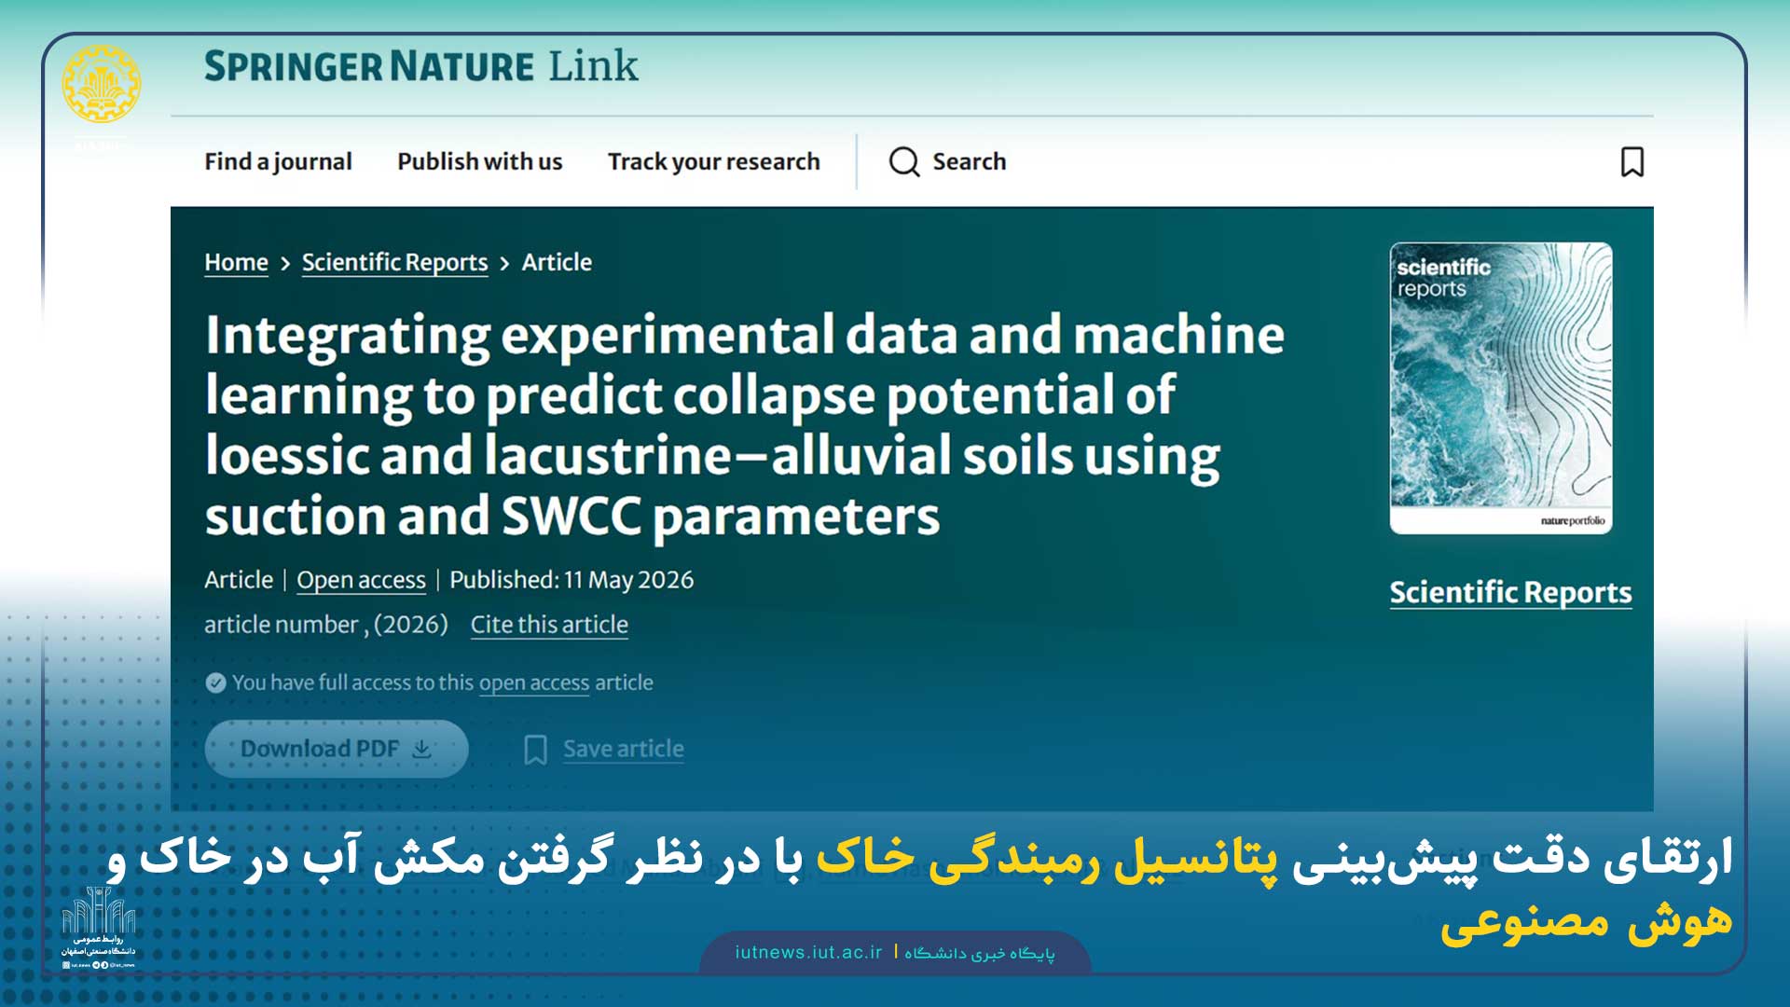Click the full access checkmark icon
The image size is (1790, 1007).
point(215,683)
